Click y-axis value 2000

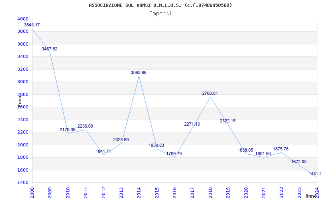coord(23,145)
